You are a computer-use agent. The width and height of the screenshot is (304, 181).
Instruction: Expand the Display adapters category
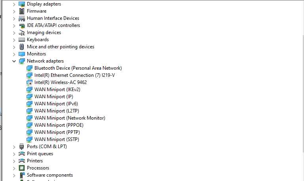[x=14, y=4]
